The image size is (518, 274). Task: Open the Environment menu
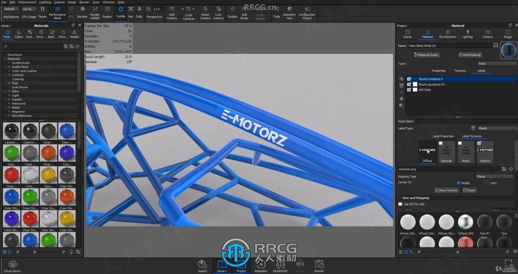pyautogui.click(x=27, y=2)
